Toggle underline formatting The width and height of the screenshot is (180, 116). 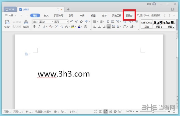[44, 27]
